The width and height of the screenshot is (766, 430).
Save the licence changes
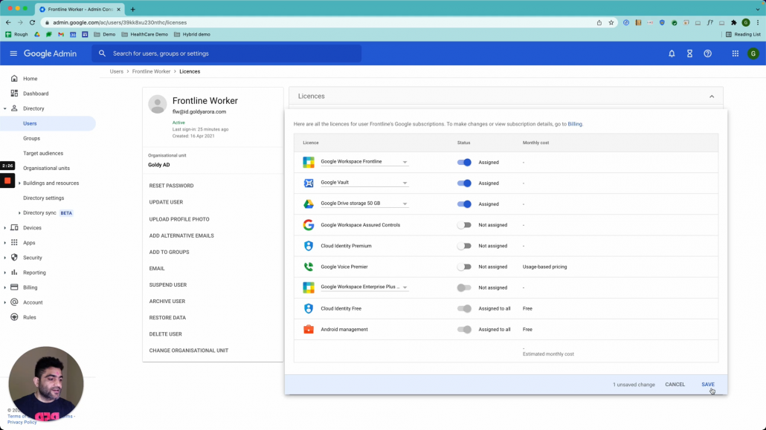coord(708,385)
